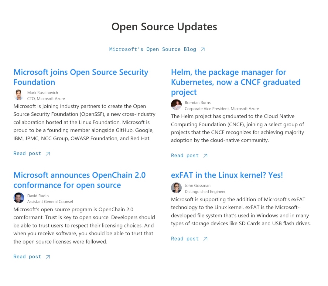Image resolution: width=328 pixels, height=286 pixels.
Task: Click the Open Source Updates page title
Action: 164,27
